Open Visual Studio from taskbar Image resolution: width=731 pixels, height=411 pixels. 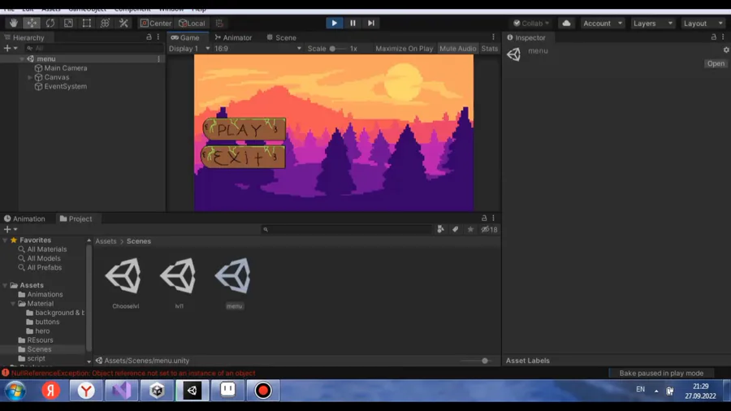pos(121,391)
